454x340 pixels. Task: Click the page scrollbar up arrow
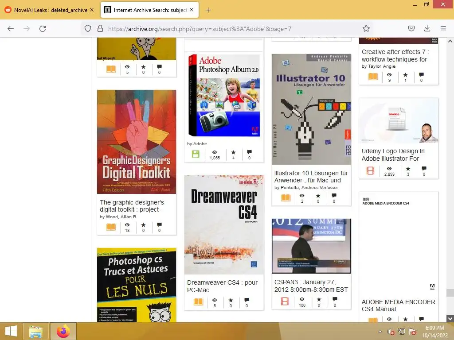click(x=450, y=41)
